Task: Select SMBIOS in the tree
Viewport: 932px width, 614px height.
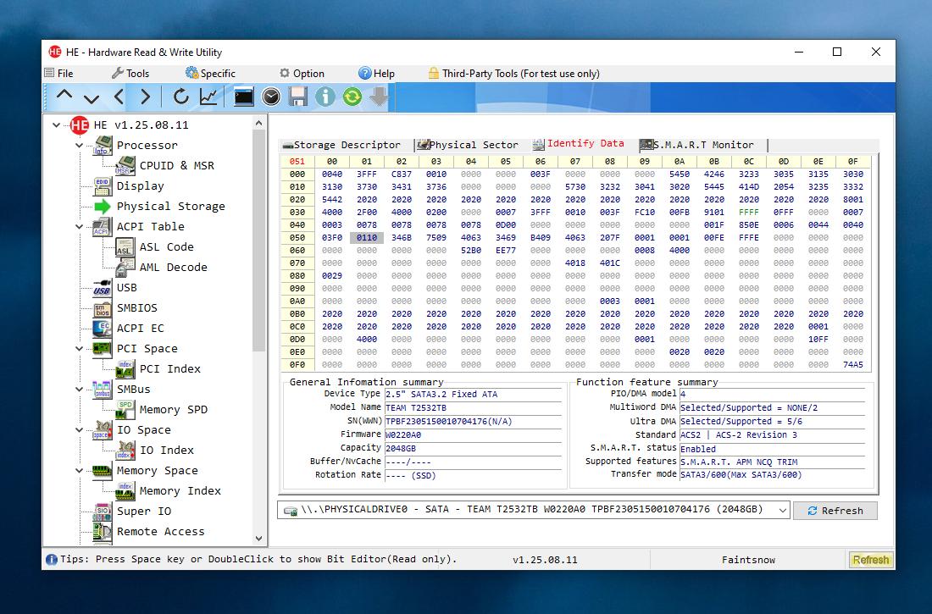Action: click(x=136, y=308)
